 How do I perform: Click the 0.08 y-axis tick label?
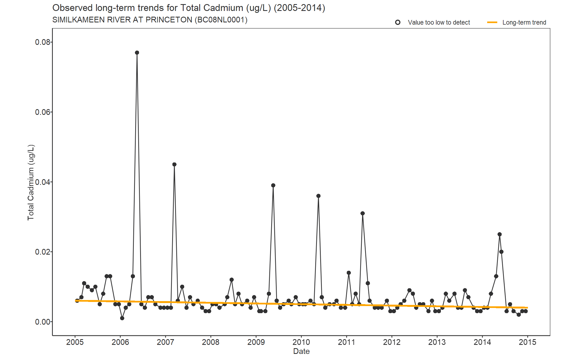(43, 42)
